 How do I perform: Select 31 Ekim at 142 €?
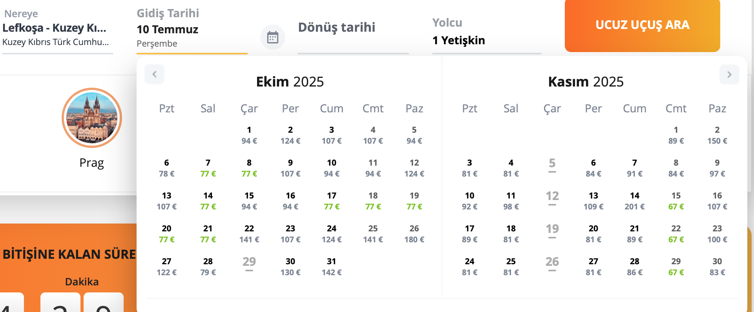click(332, 267)
